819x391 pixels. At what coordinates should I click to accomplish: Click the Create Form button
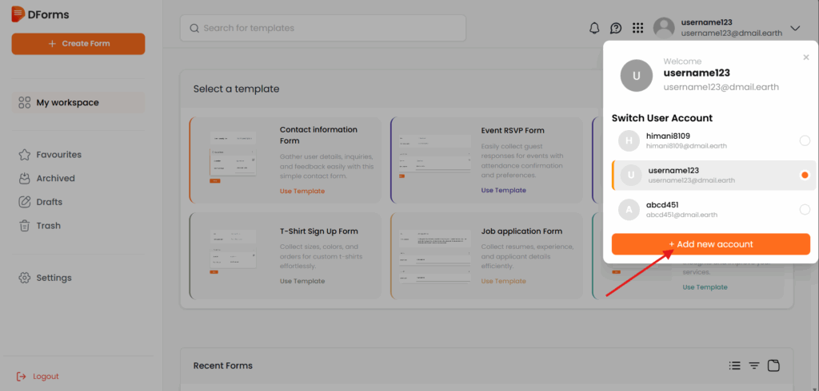tap(78, 44)
